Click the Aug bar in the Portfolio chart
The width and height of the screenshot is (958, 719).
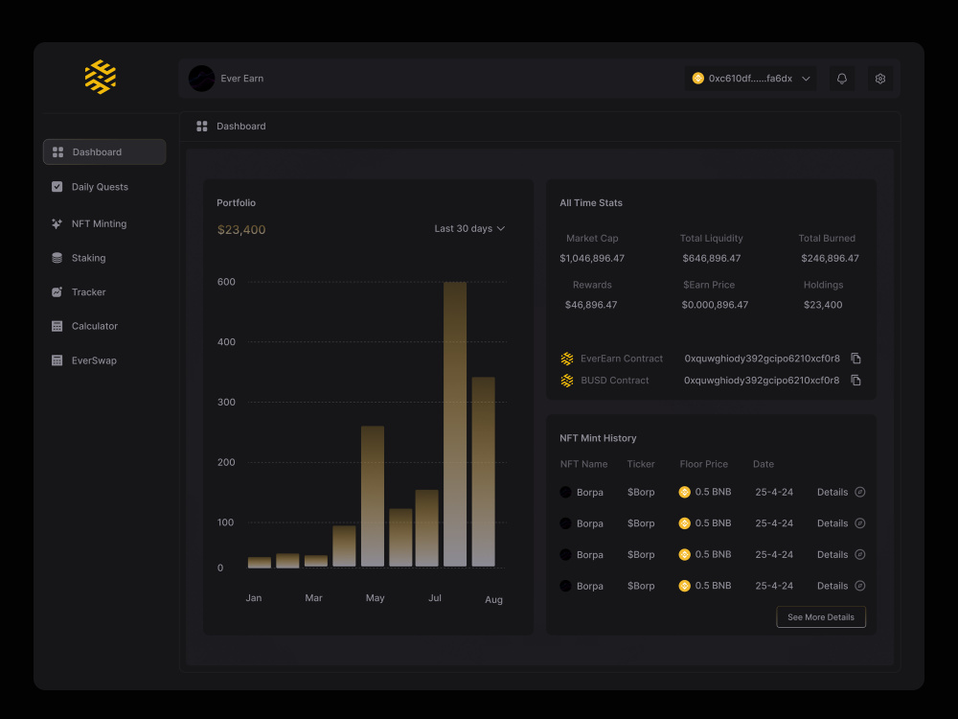(483, 472)
